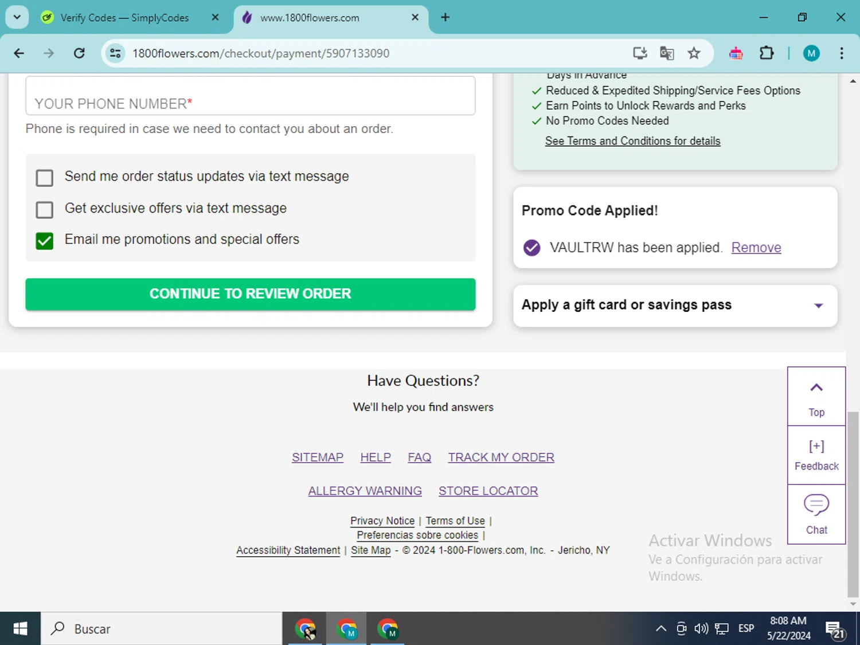Screen dimensions: 860x645
Task: Click the Meet Now tray icon
Action: (x=681, y=629)
